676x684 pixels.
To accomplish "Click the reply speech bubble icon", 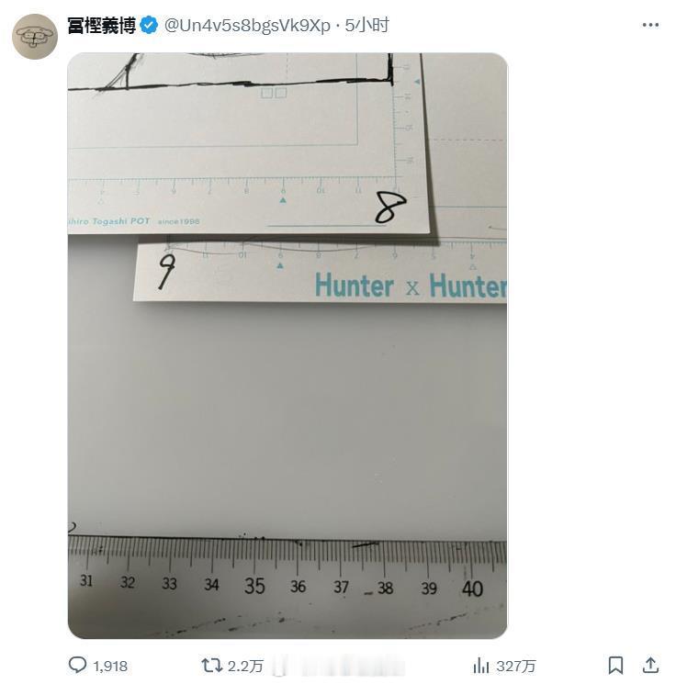I will [78, 666].
